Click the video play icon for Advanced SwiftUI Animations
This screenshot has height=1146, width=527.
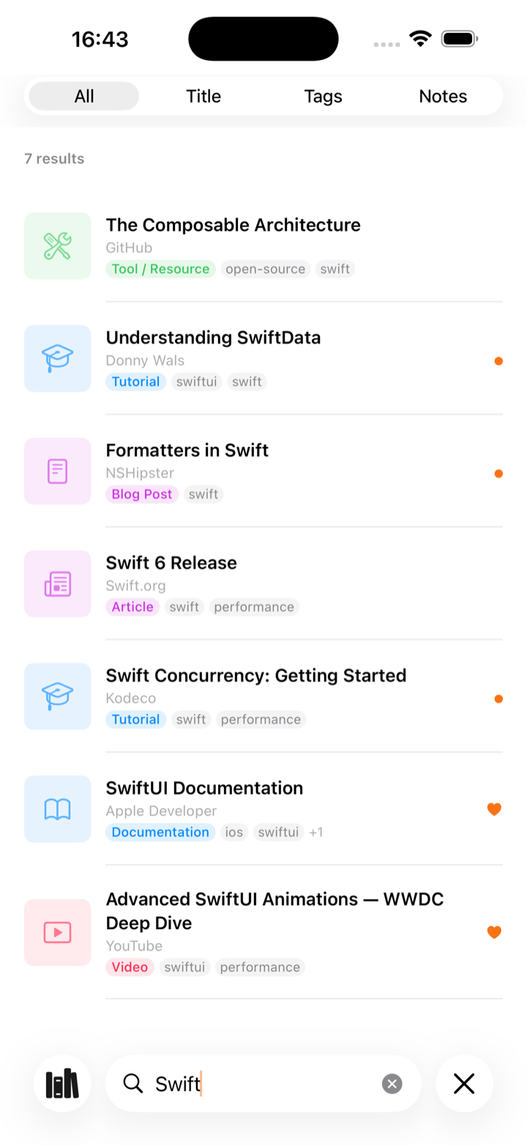click(x=58, y=932)
